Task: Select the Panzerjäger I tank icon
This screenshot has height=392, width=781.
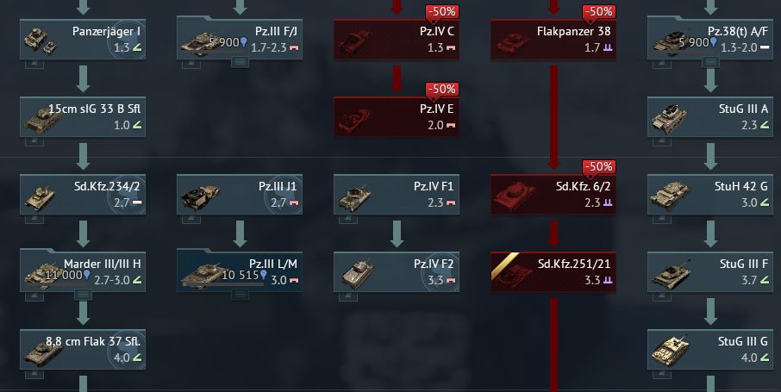Action: click(39, 40)
